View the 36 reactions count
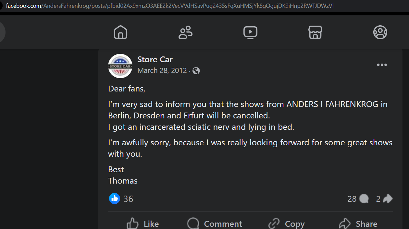 click(x=128, y=199)
